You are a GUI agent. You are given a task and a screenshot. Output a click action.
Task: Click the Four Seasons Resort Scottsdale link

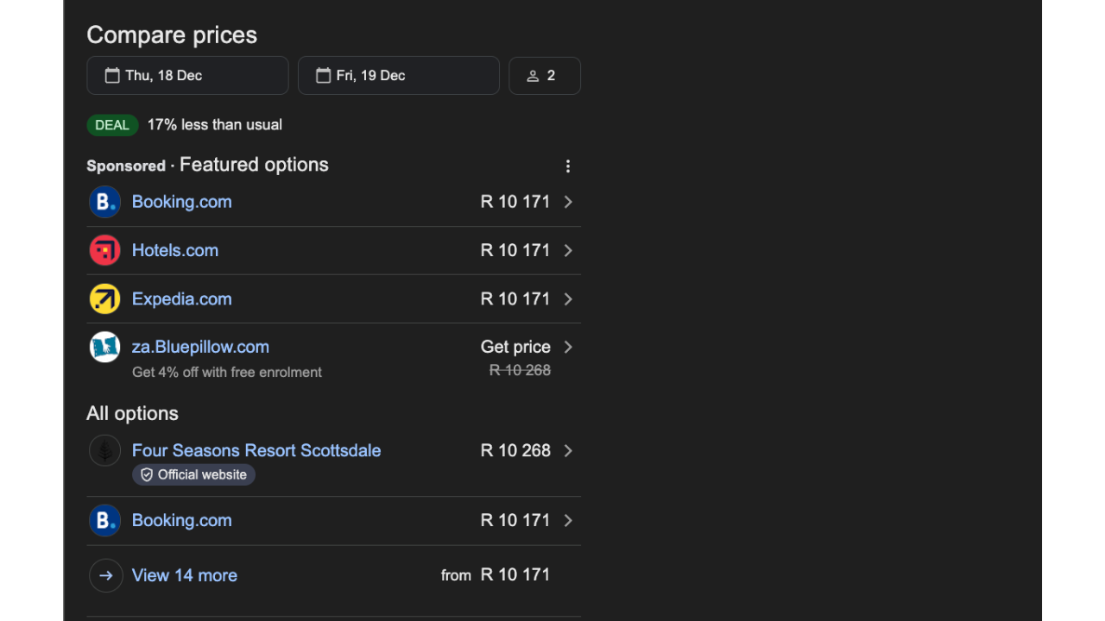[256, 450]
